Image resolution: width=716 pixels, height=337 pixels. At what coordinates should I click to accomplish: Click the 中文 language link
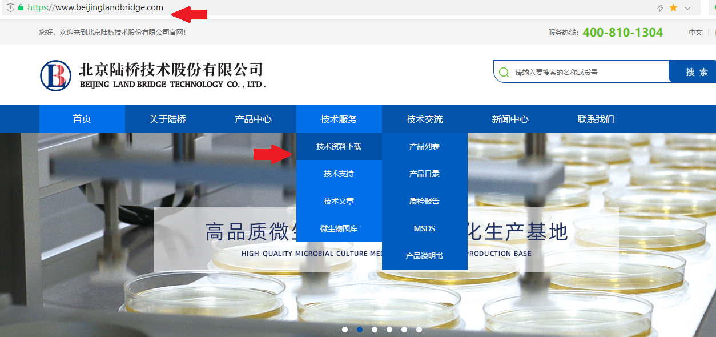point(695,33)
